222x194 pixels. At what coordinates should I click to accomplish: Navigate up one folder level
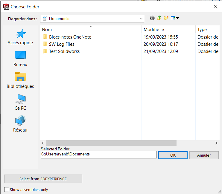tap(159, 19)
